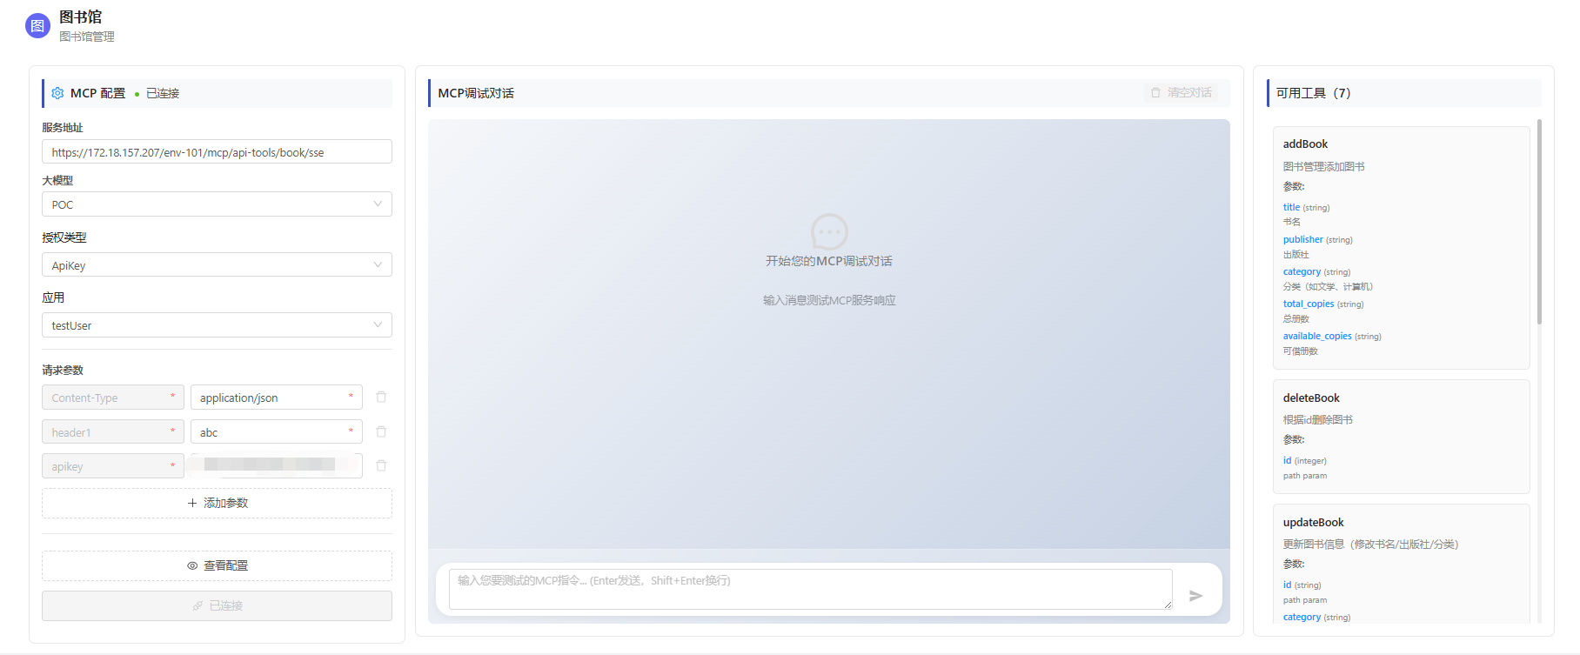Viewport: 1580px width, 655px height.
Task: Click the MCP configuration gear icon
Action: coord(57,93)
